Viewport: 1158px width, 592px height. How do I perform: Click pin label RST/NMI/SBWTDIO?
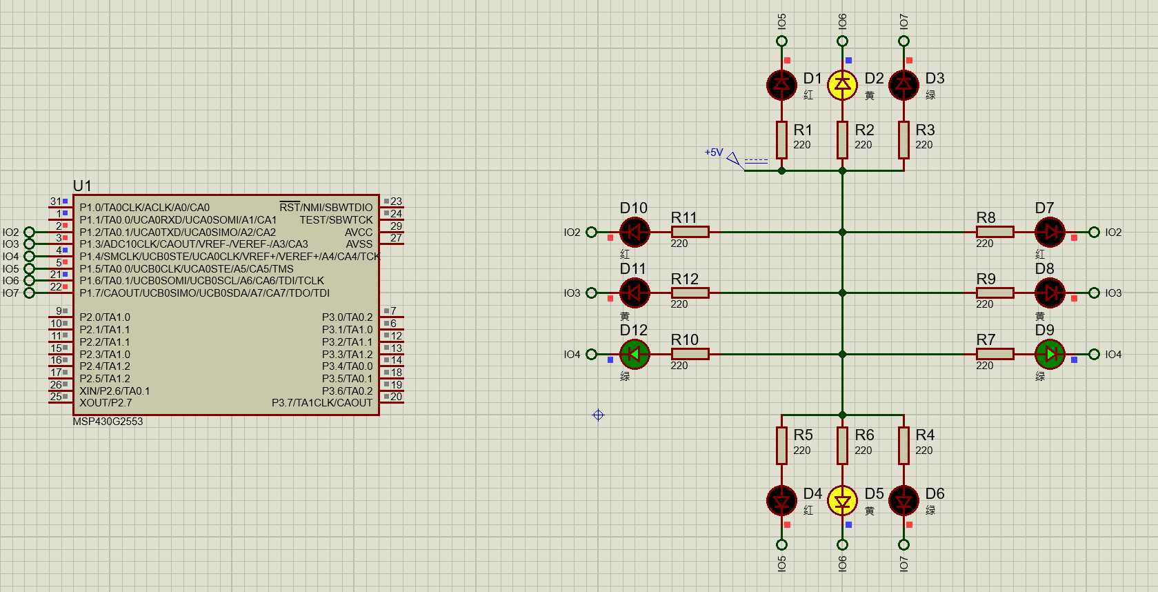click(326, 207)
